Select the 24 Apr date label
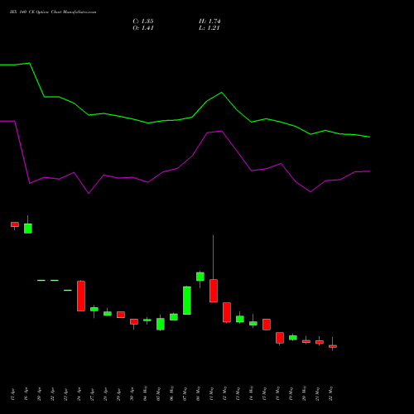This screenshot has width=414, height=414. pos(79,394)
